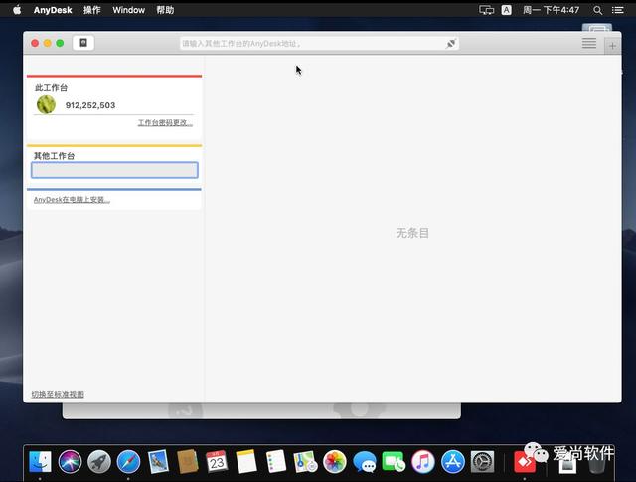Open Notes from the Dock
Image resolution: width=636 pixels, height=482 pixels.
(246, 462)
